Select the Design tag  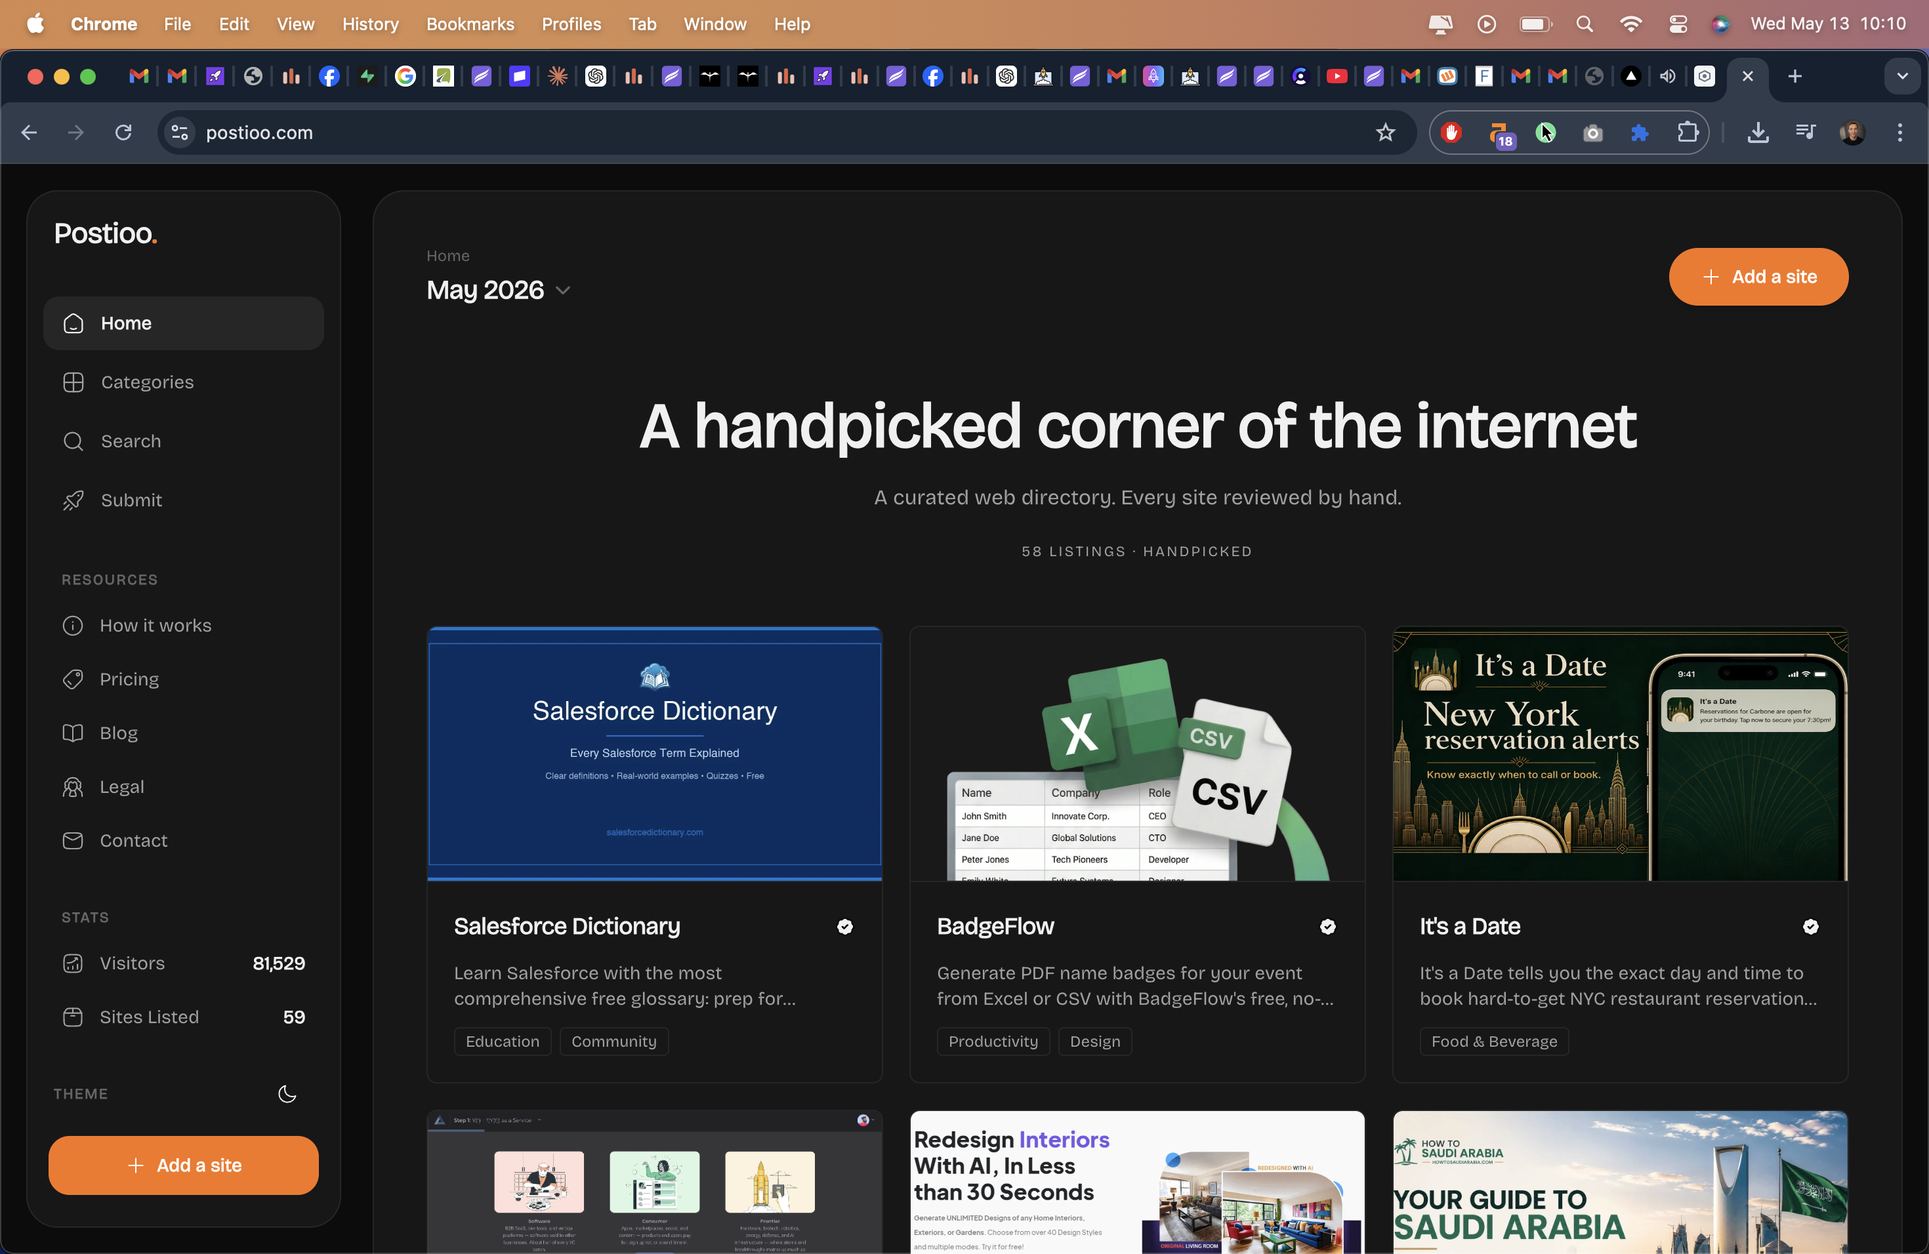coord(1095,1042)
